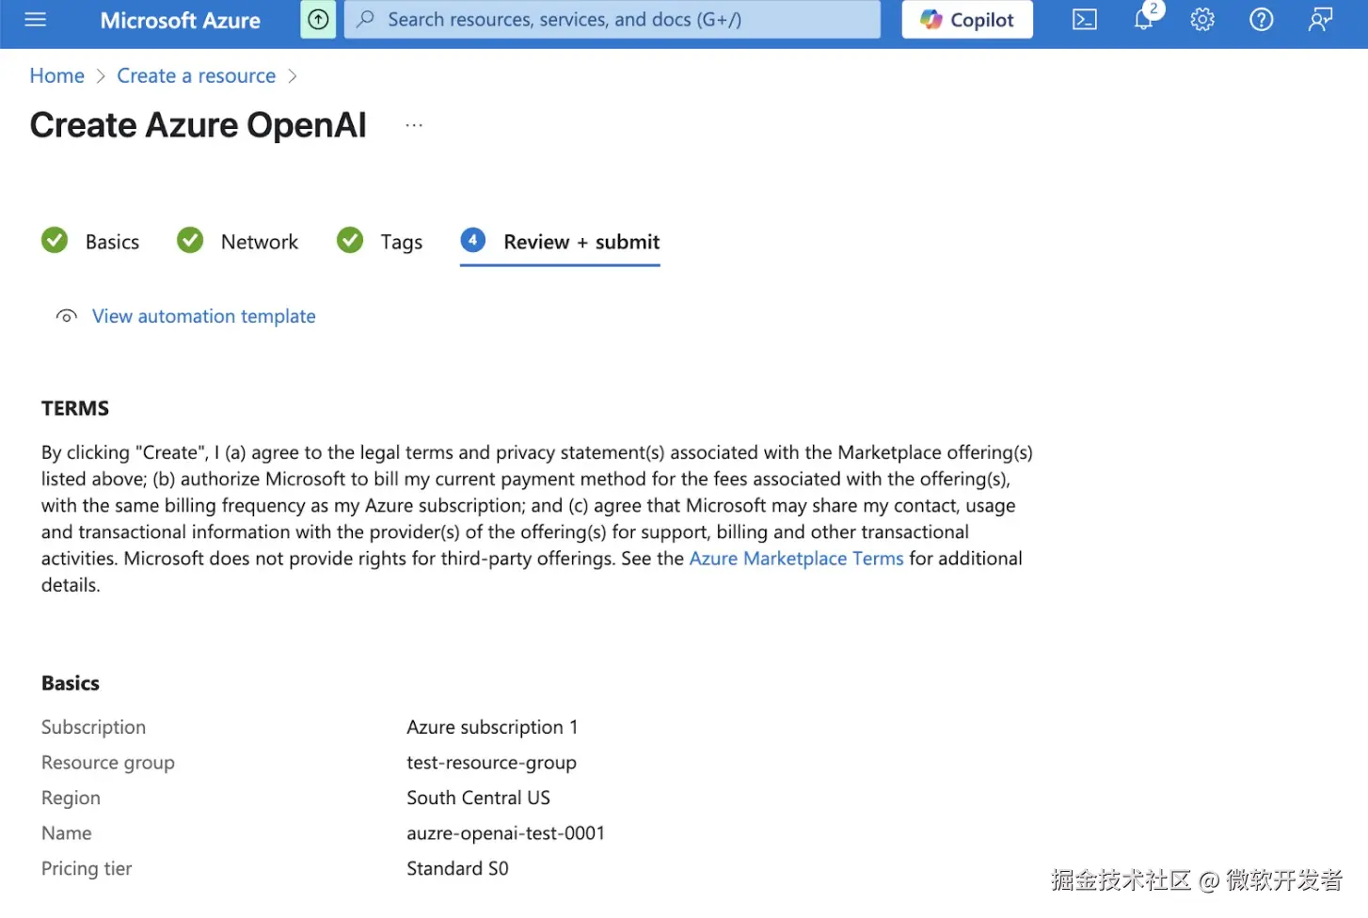Click the Resource group label
The height and width of the screenshot is (918, 1368).
tap(108, 763)
